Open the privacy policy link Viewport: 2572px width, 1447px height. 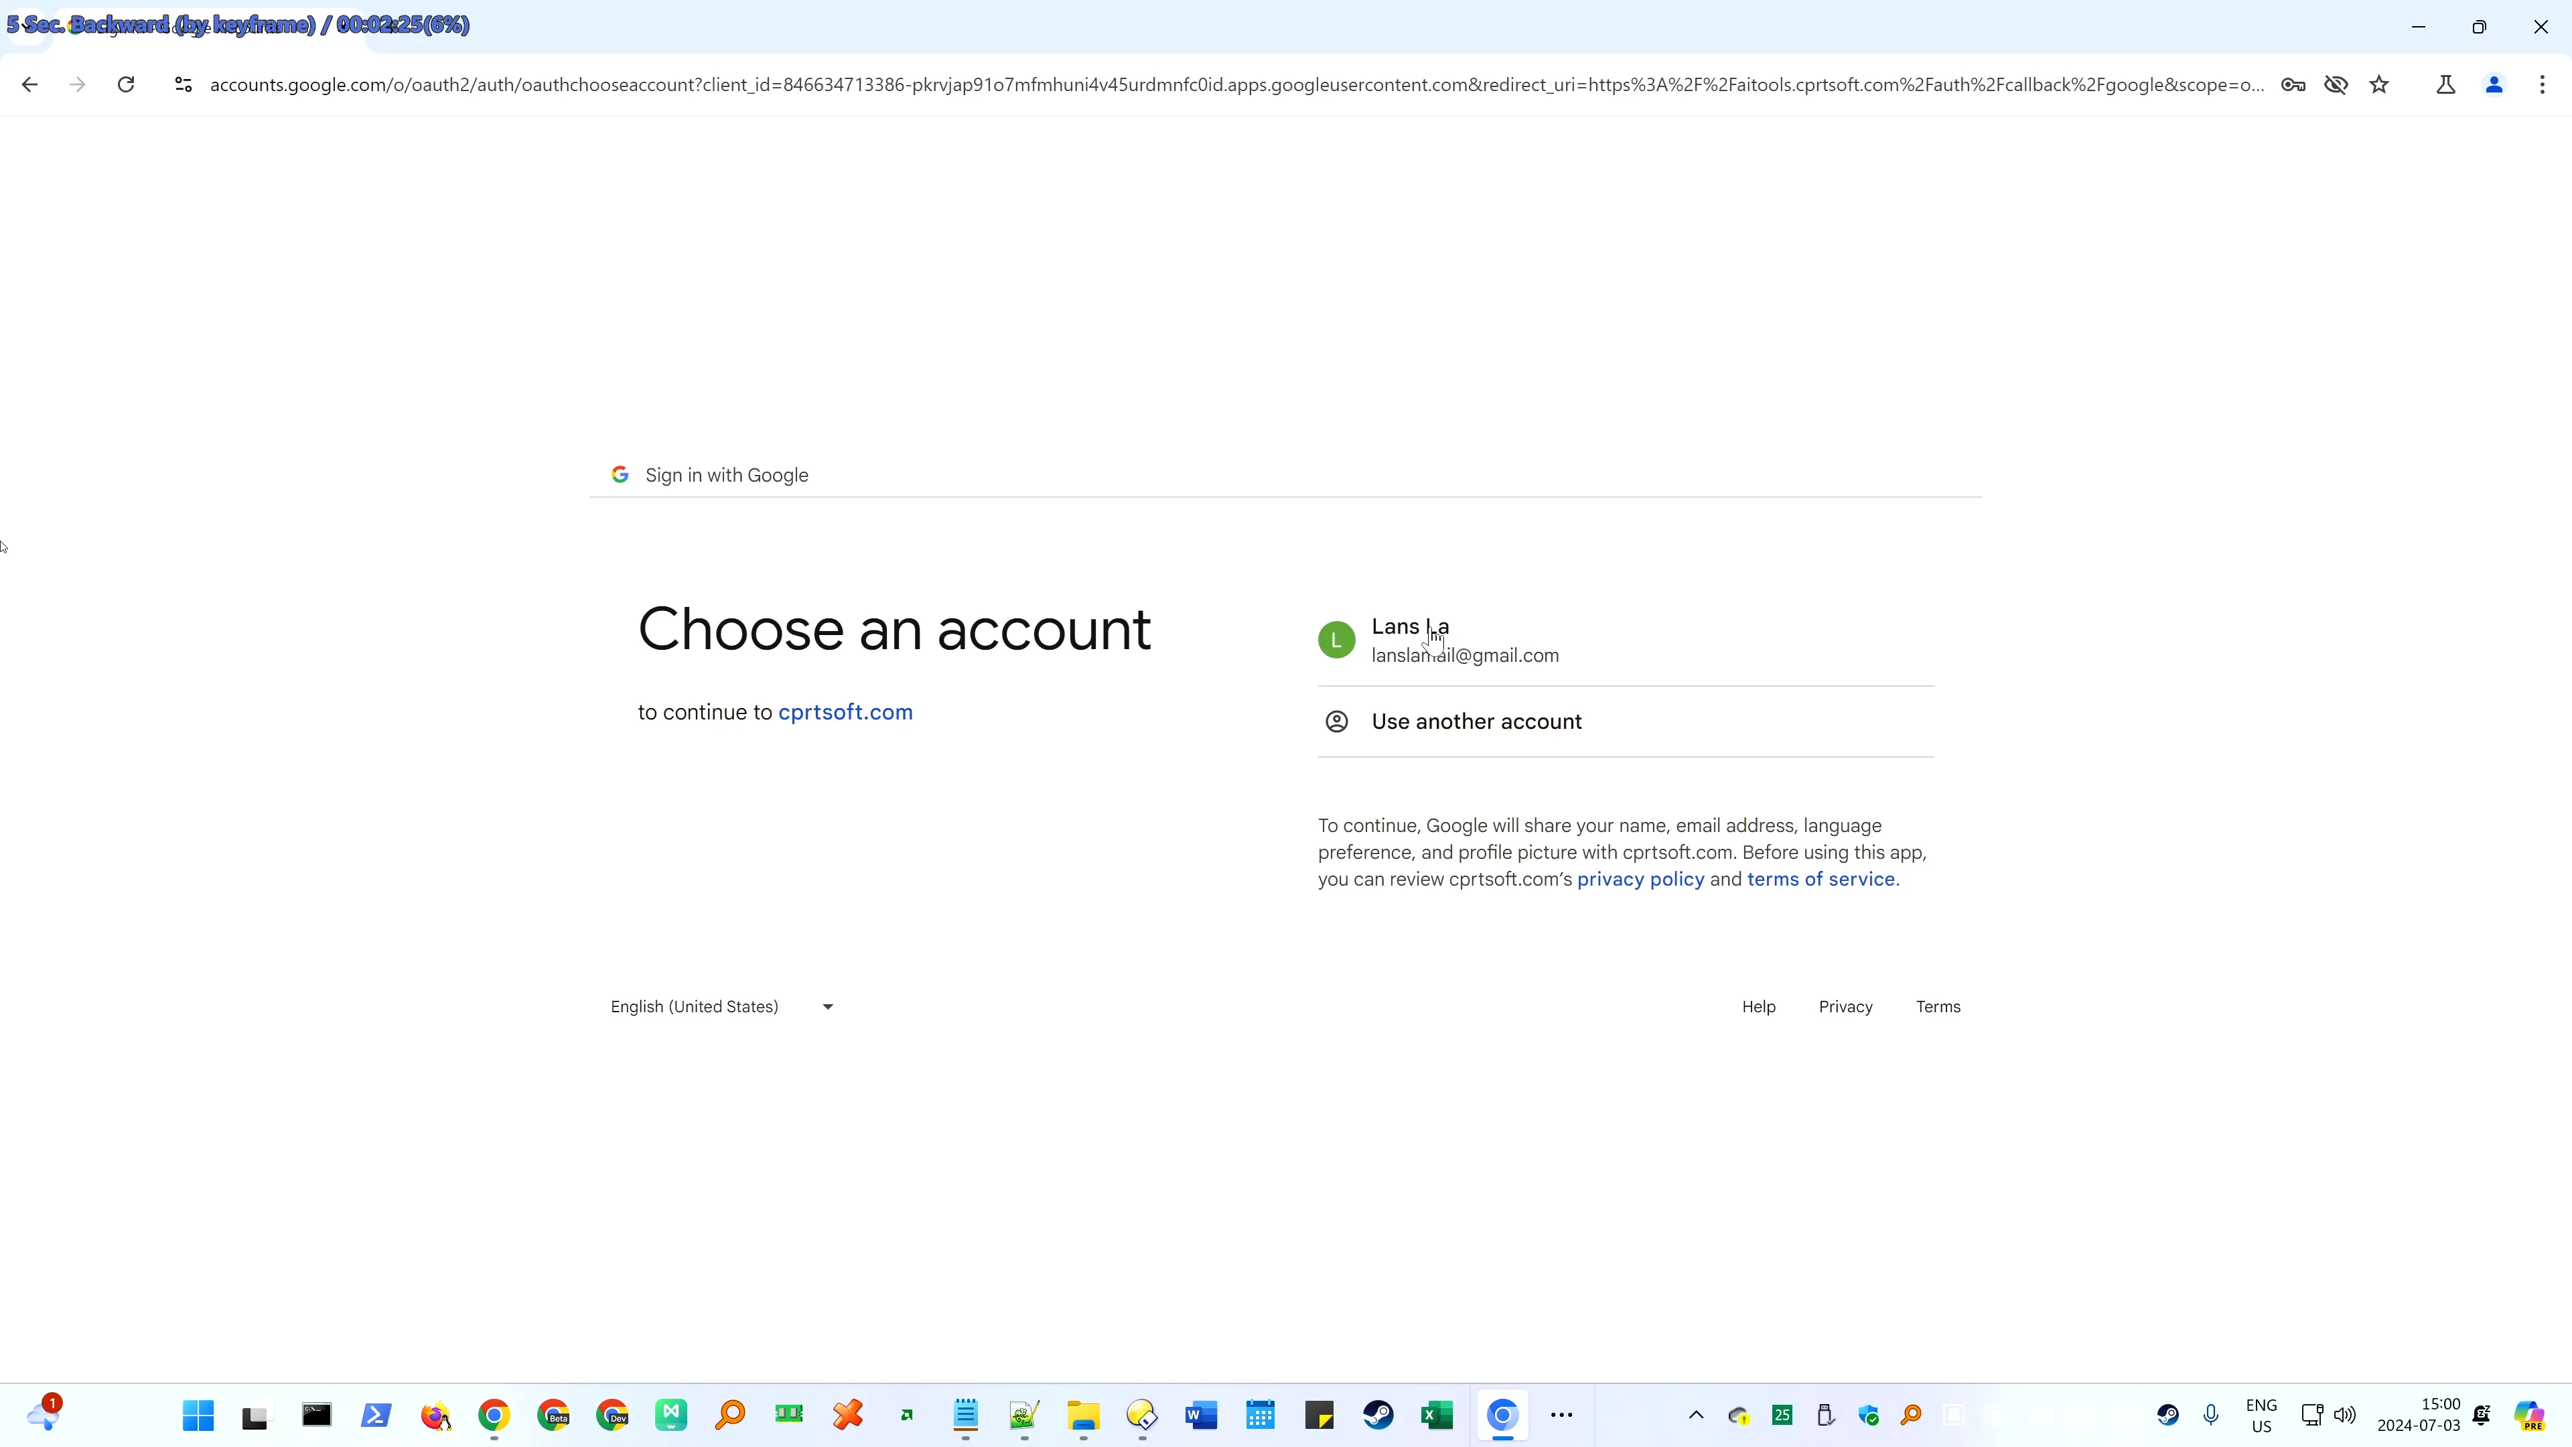[1640, 880]
